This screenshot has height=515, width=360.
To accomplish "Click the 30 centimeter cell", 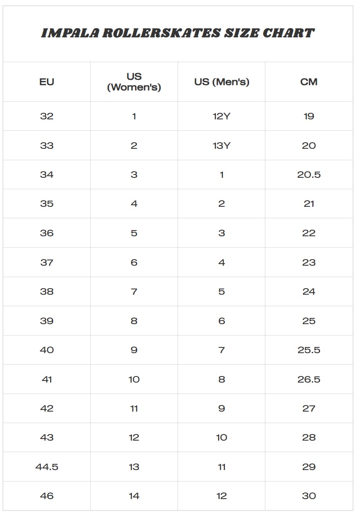I will click(309, 496).
